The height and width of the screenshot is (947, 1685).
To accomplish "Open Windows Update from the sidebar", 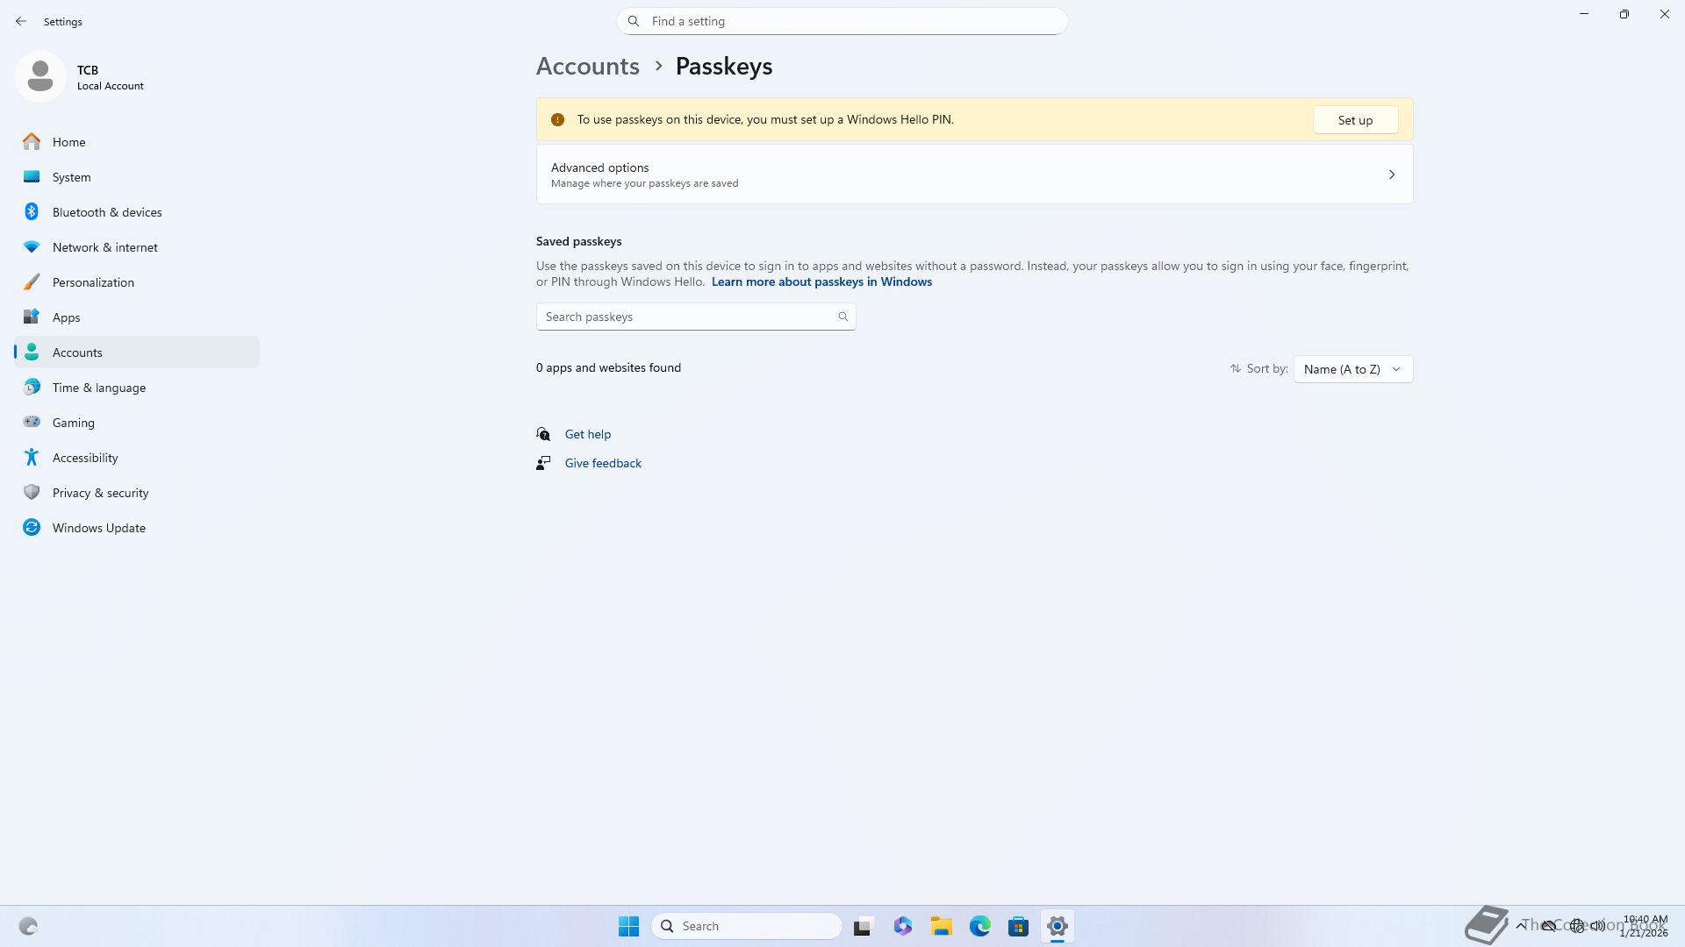I will [98, 528].
